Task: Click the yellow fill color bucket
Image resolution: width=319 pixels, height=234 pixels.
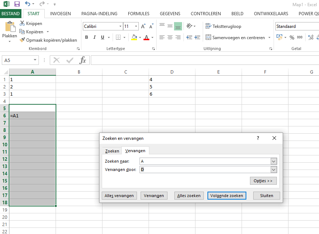Action: click(x=134, y=37)
